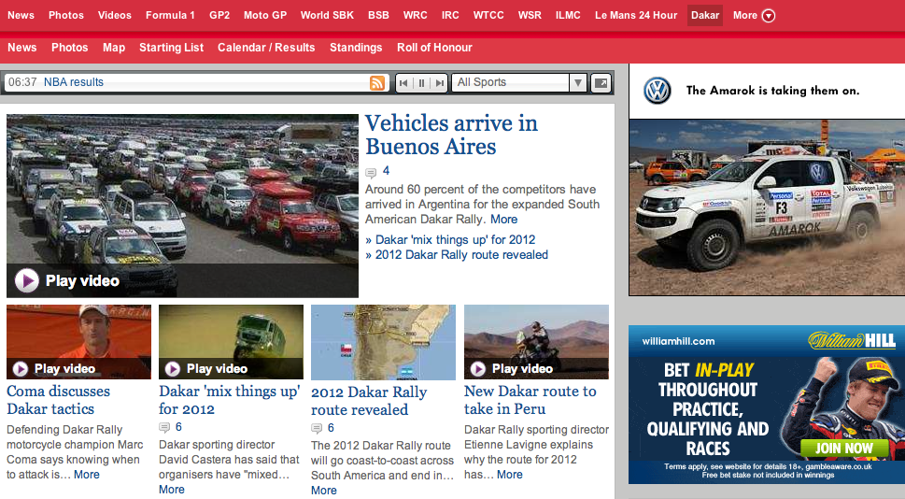Go to WTCC section
The width and height of the screenshot is (905, 499).
pos(488,15)
